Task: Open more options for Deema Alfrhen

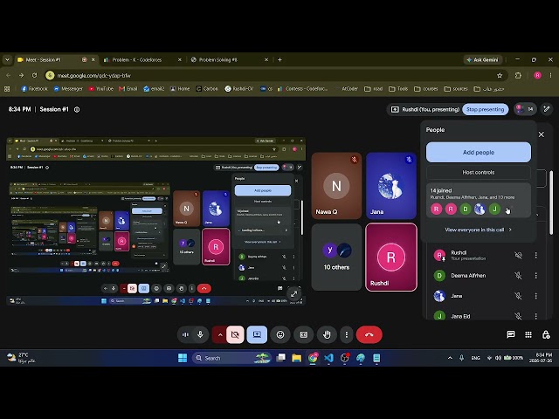Action: coord(535,276)
